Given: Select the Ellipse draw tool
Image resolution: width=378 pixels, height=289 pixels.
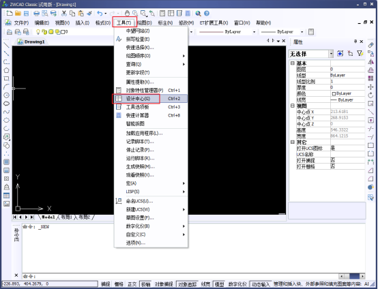Looking at the screenshot, I should pos(7,120).
